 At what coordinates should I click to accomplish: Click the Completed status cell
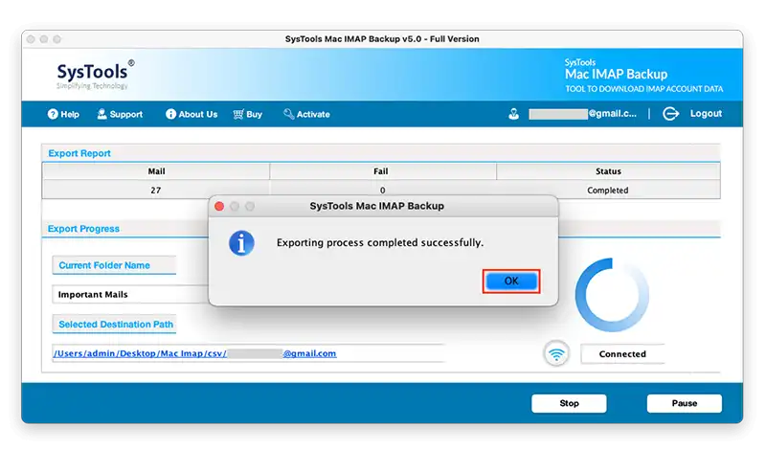pyautogui.click(x=608, y=191)
